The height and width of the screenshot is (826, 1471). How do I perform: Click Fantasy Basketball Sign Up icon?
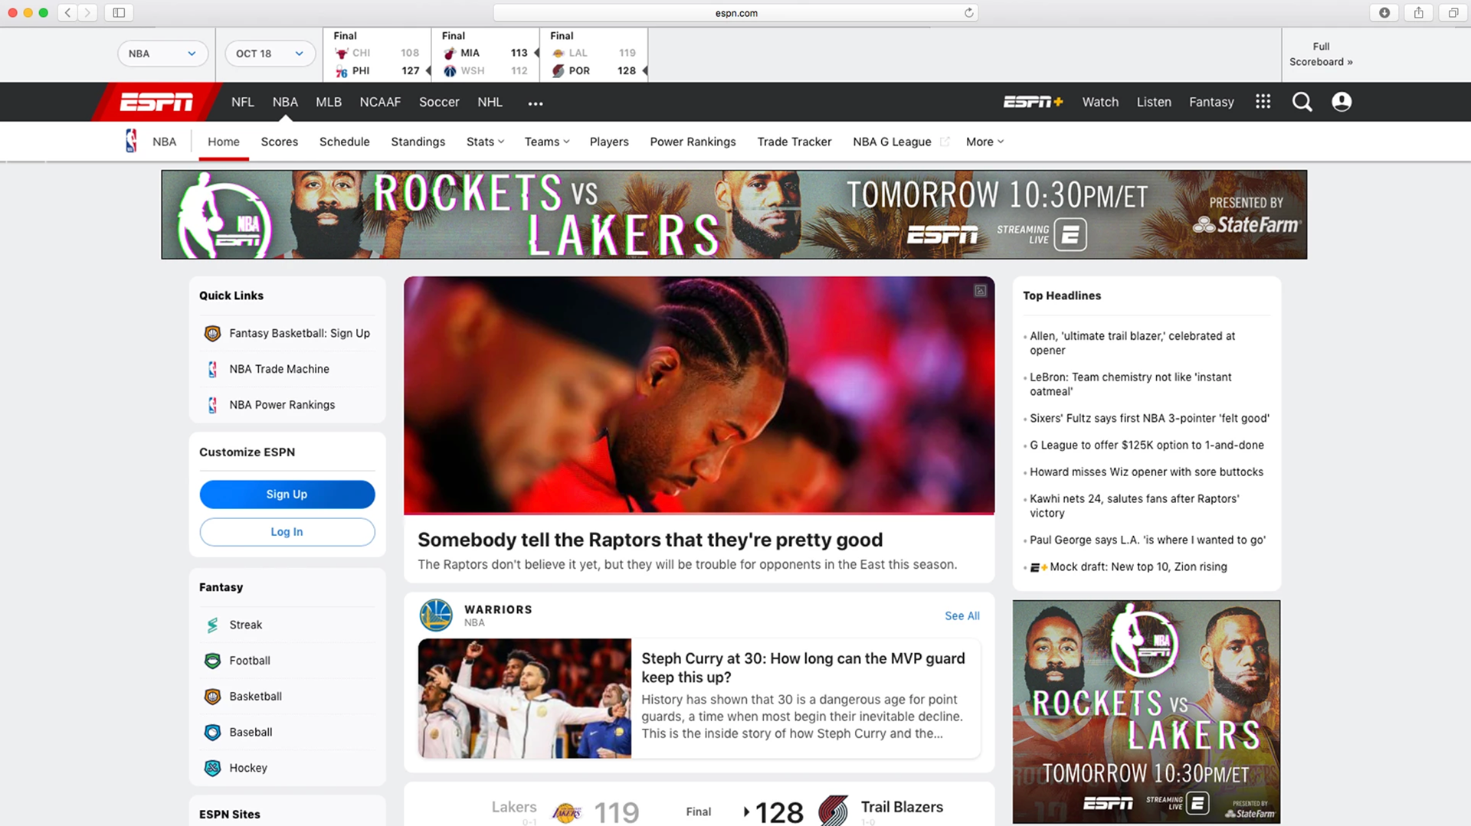[212, 334]
